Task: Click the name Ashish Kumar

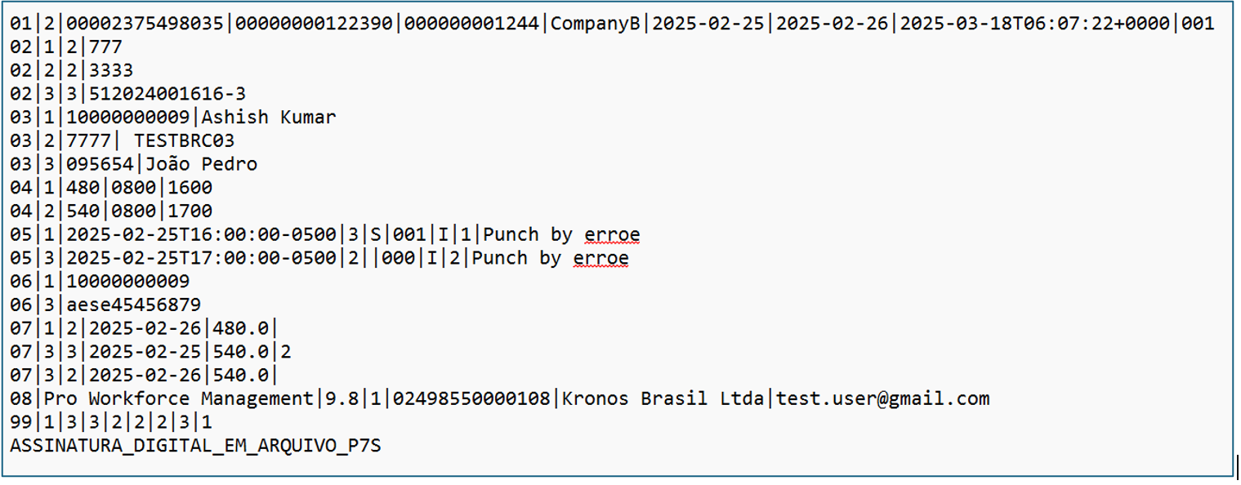Action: coord(269,118)
